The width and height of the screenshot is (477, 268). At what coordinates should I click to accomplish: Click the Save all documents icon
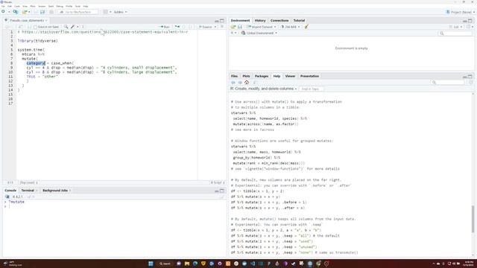pyautogui.click(x=42, y=12)
